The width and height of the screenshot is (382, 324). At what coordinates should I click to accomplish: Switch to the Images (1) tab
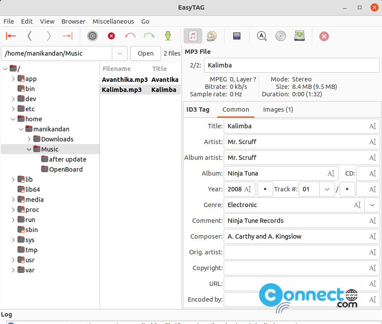(278, 110)
